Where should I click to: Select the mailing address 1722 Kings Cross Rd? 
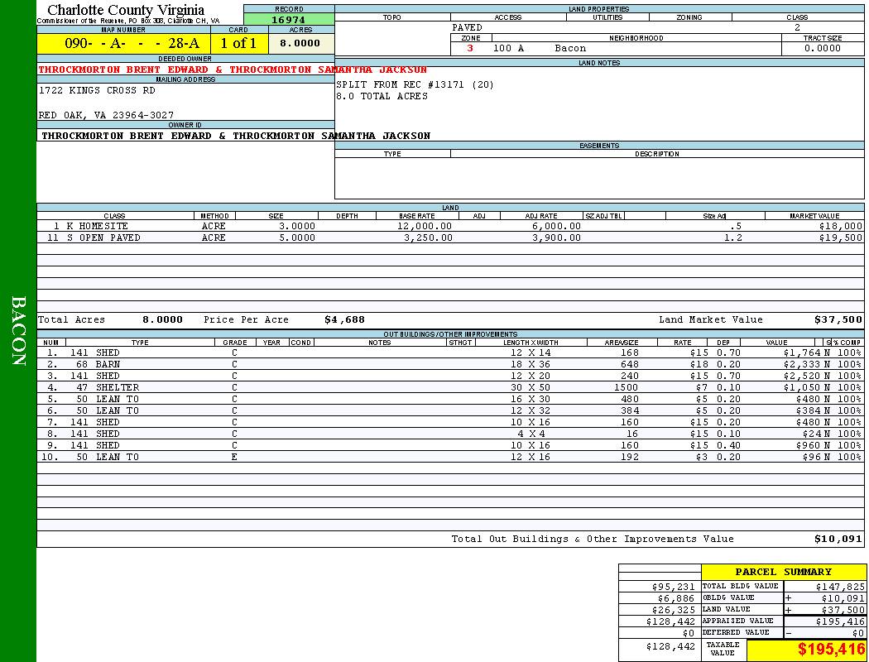(x=97, y=91)
